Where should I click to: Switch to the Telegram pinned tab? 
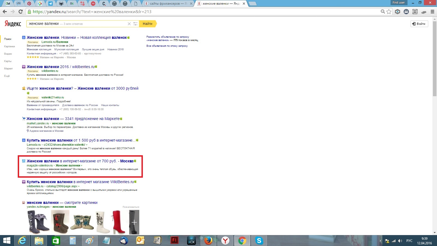[x=51, y=4]
